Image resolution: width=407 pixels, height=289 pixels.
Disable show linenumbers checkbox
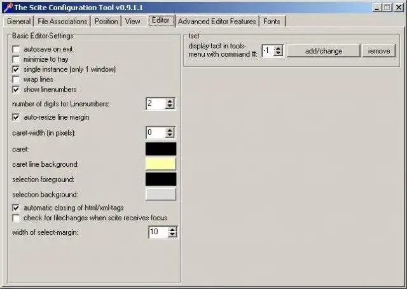coord(16,89)
